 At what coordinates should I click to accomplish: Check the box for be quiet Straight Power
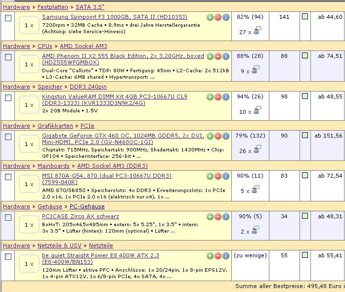click(8, 256)
